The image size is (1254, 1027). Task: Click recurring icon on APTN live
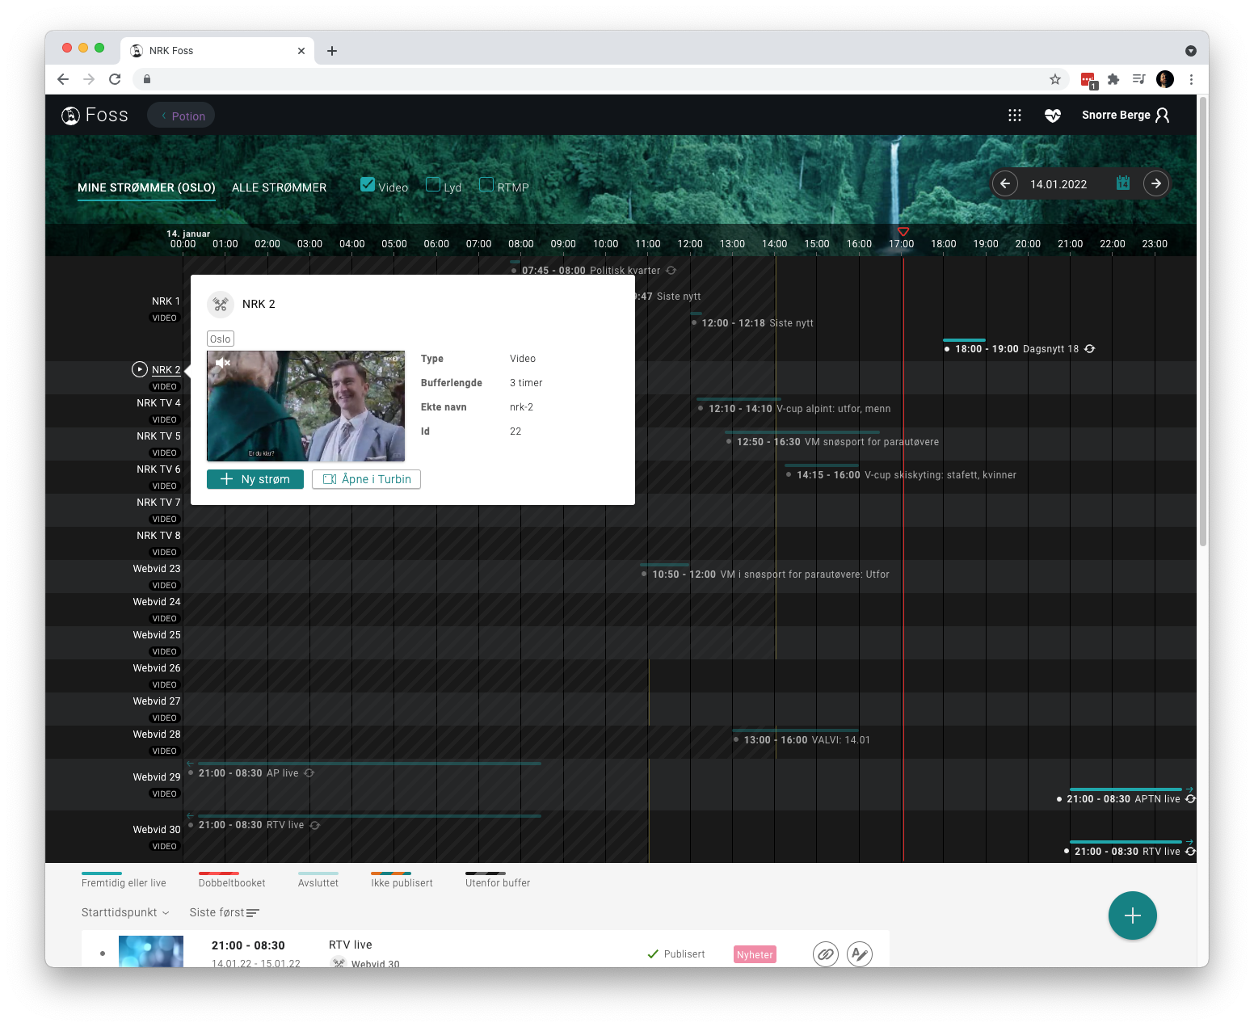tap(1190, 799)
